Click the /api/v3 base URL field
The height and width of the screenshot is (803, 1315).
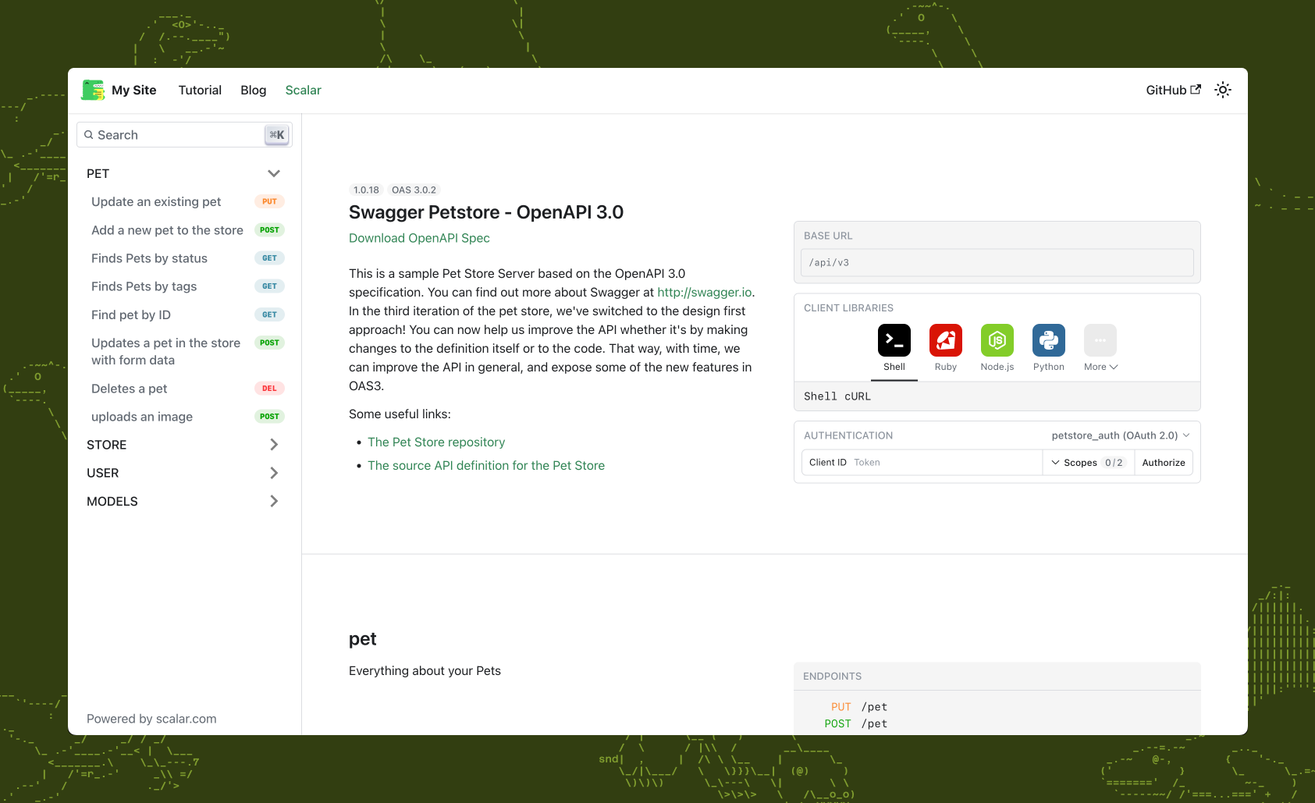[997, 262]
